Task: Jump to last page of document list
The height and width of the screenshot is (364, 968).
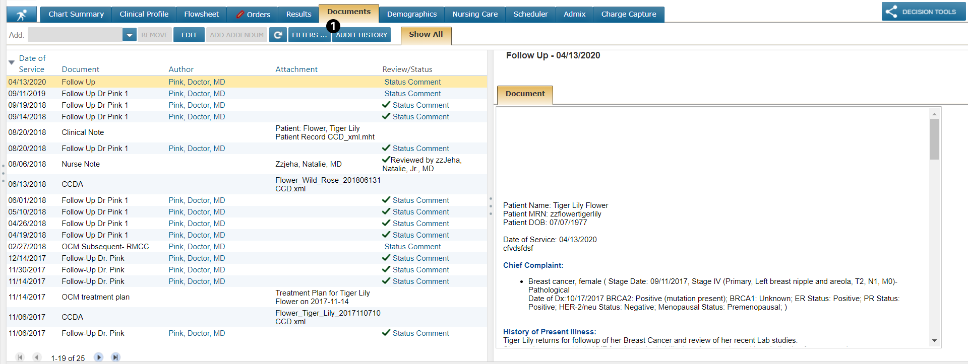Action: 115,357
